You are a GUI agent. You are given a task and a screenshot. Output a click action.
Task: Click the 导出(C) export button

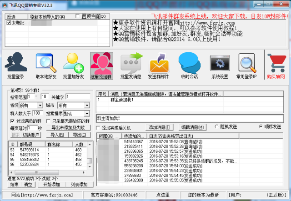tap(80, 135)
